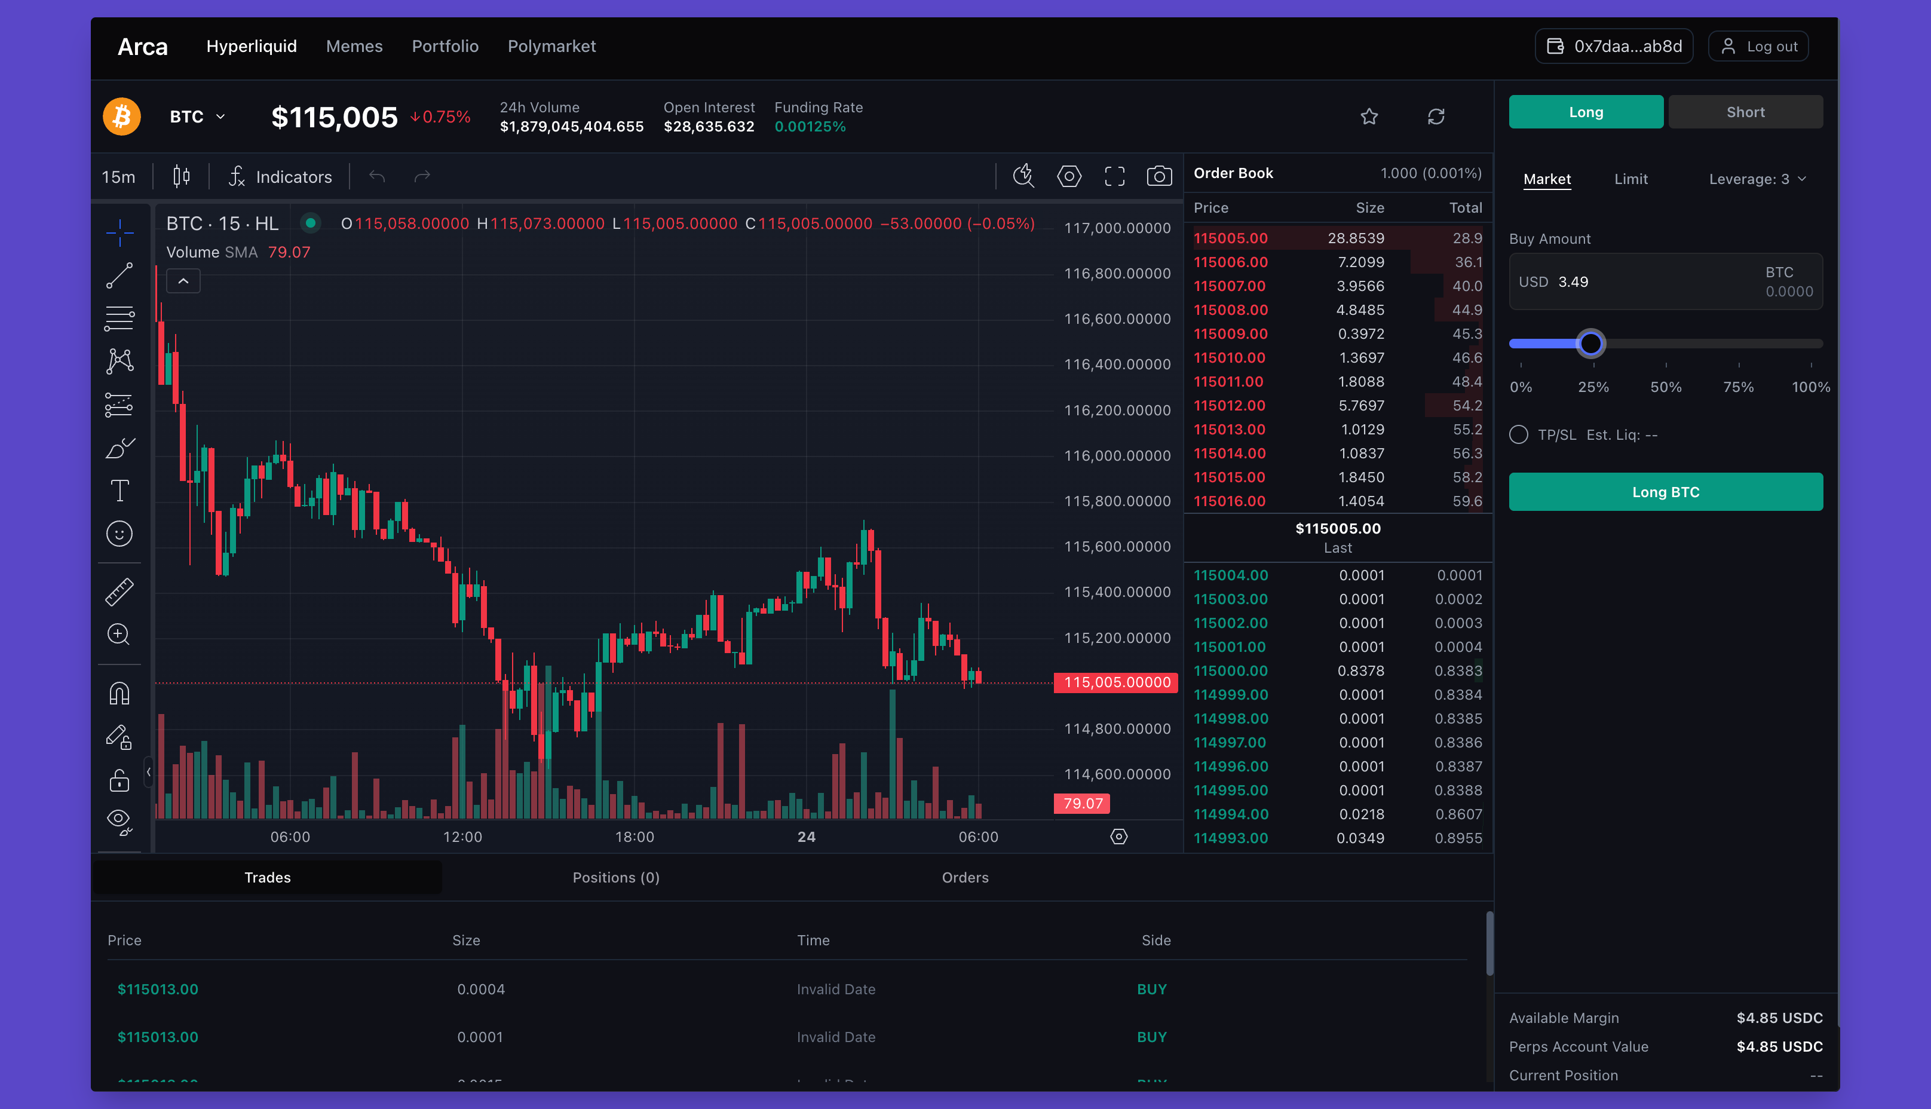Image resolution: width=1931 pixels, height=1109 pixels.
Task: Click ask price 115012.00 row
Action: [1338, 406]
